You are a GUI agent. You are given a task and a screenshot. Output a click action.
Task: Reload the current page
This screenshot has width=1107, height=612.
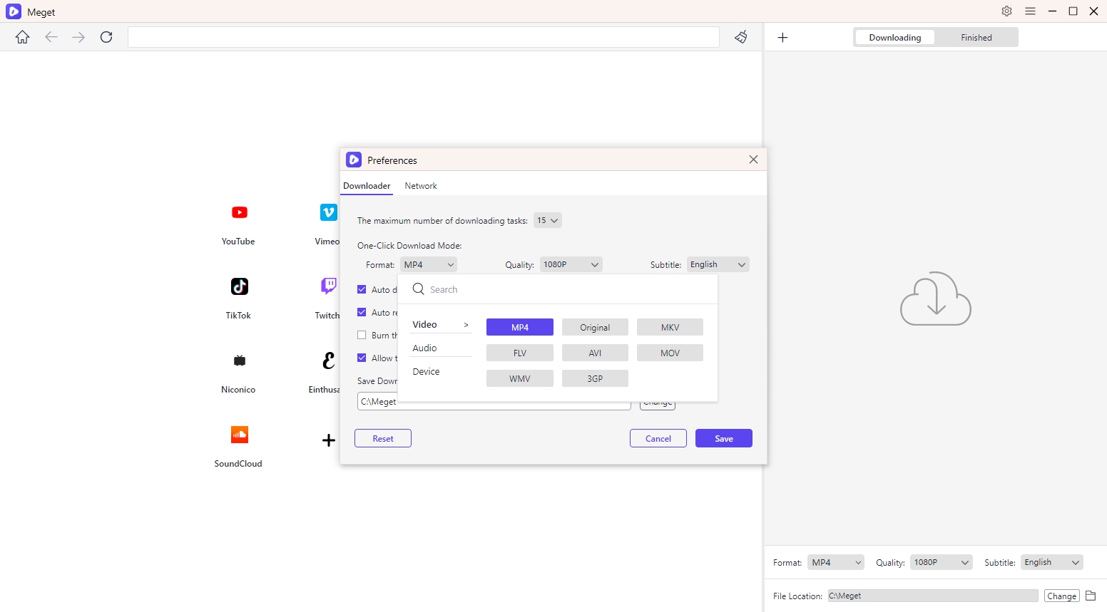(x=106, y=37)
